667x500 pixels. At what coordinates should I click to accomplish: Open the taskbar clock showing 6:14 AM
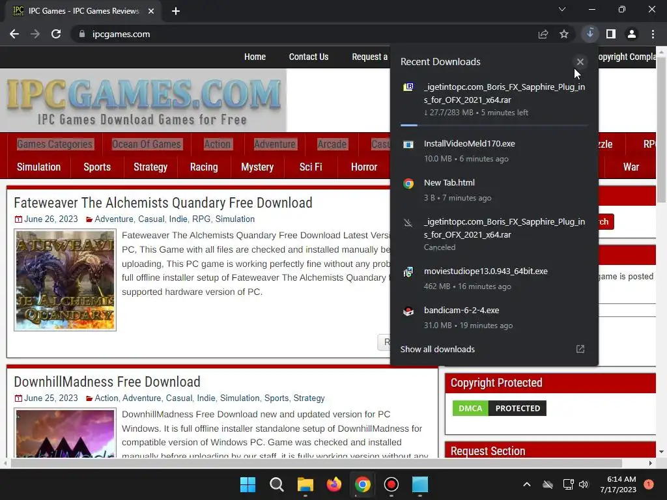pos(618,484)
